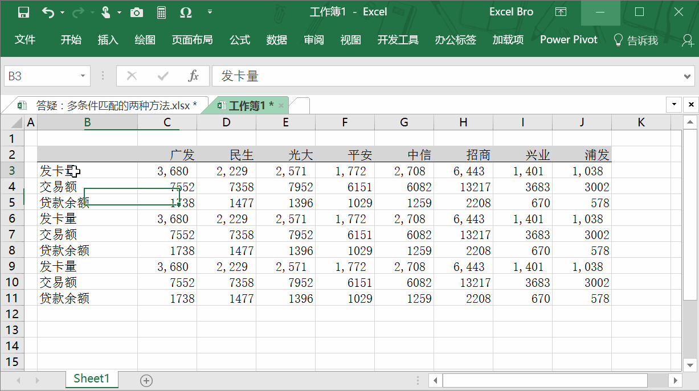This screenshot has width=699, height=391.
Task: Open the 审阅 ribbon tab
Action: coord(314,40)
